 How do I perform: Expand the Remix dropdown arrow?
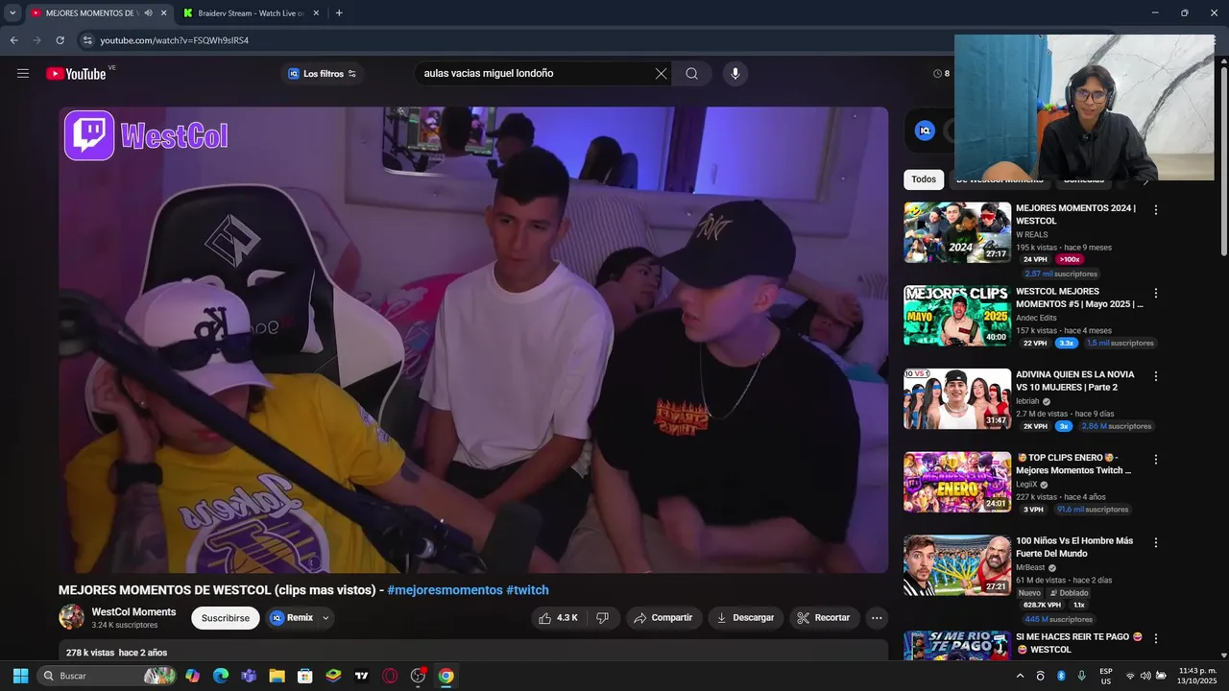coord(325,618)
